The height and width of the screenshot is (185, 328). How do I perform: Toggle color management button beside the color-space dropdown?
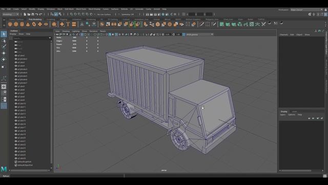pyautogui.click(x=183, y=34)
